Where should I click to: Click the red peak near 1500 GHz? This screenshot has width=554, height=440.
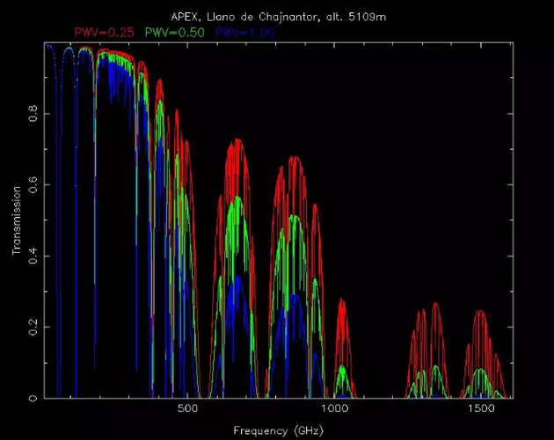point(480,313)
